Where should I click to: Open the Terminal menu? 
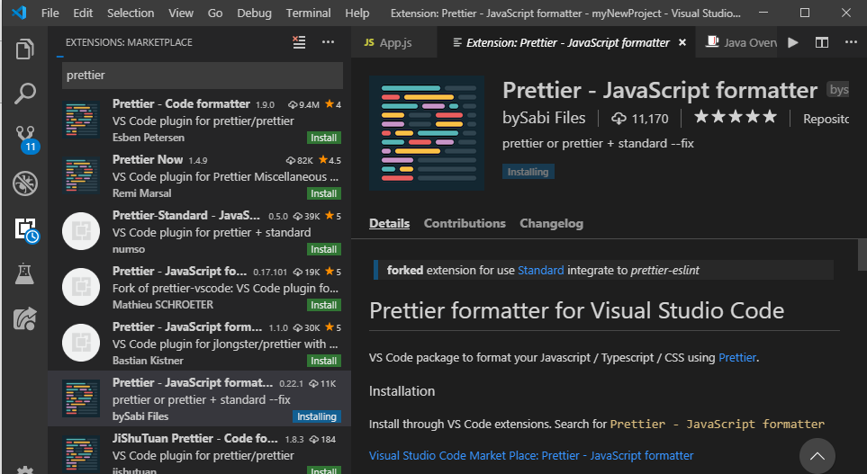point(308,13)
